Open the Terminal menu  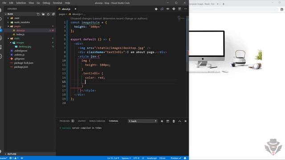click(x=57, y=3)
